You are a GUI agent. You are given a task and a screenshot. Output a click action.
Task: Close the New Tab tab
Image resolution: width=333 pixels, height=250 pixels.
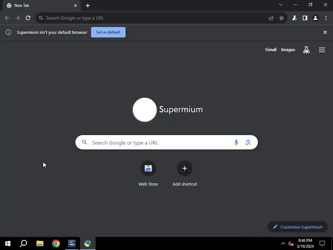tap(75, 6)
